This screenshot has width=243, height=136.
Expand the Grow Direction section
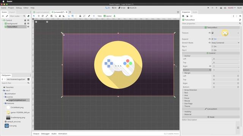point(191,90)
